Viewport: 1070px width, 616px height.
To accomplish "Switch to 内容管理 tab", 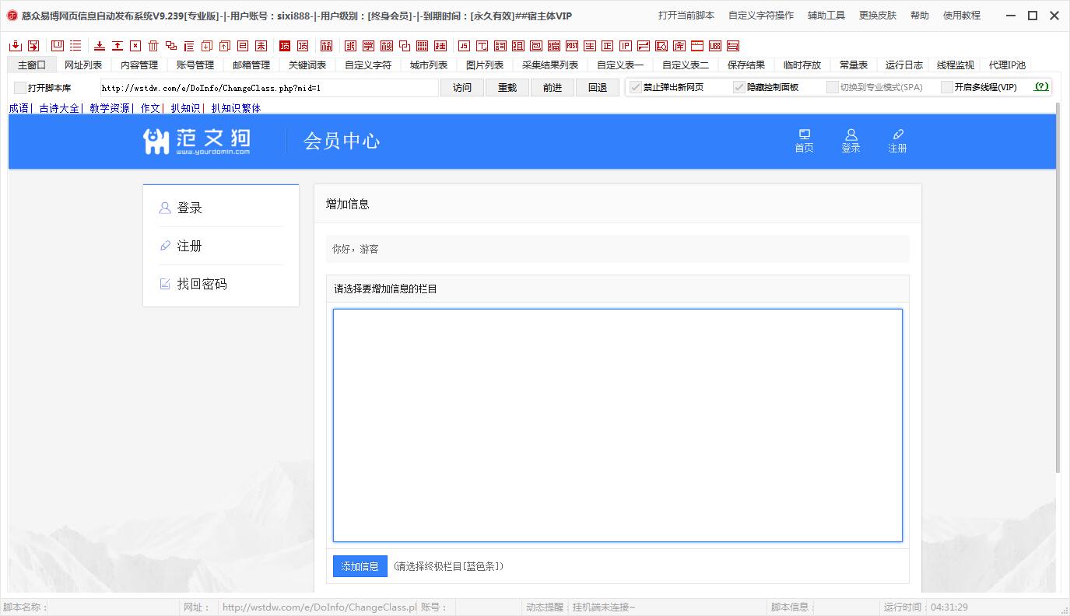I will click(139, 65).
